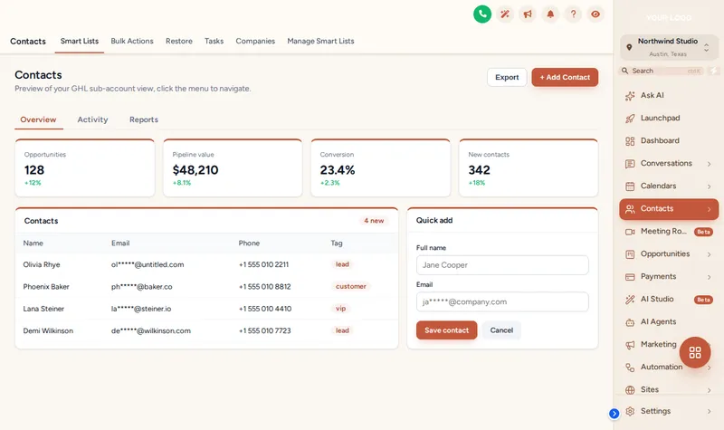Open the notifications bell icon

[550, 14]
